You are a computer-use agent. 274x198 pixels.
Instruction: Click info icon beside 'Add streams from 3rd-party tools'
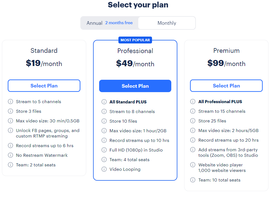[x=193, y=150]
